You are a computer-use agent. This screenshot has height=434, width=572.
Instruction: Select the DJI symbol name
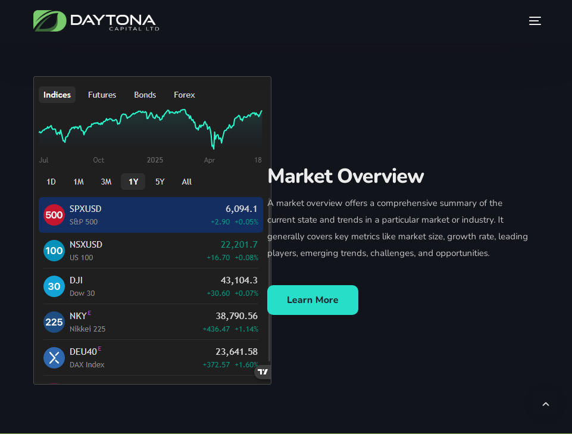click(76, 280)
